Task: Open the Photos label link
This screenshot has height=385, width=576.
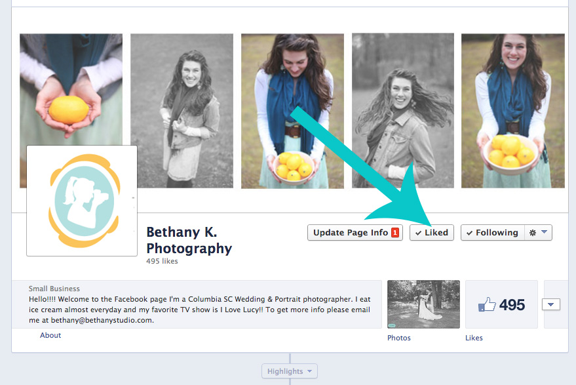Action: (x=399, y=338)
